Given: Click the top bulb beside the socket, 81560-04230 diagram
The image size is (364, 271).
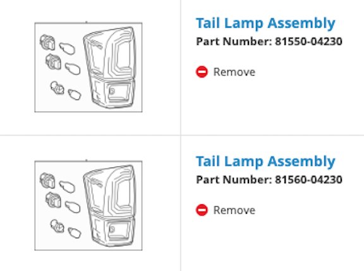Looking at the screenshot, I should click(x=67, y=187).
